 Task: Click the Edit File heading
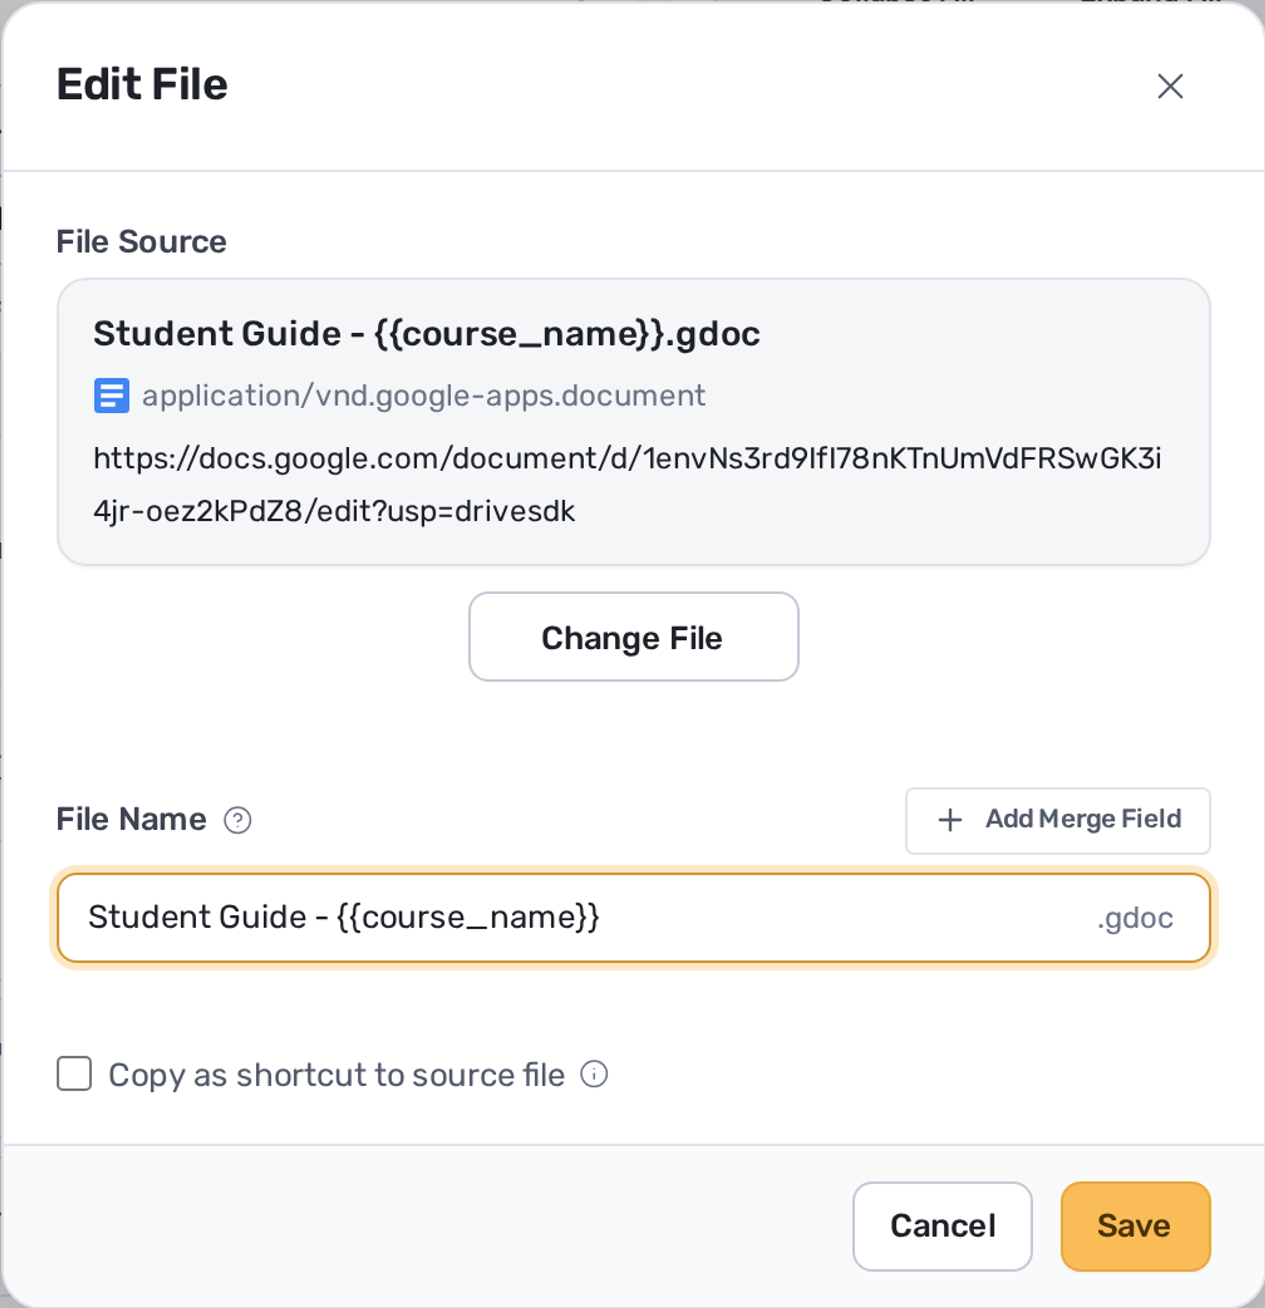tap(142, 85)
